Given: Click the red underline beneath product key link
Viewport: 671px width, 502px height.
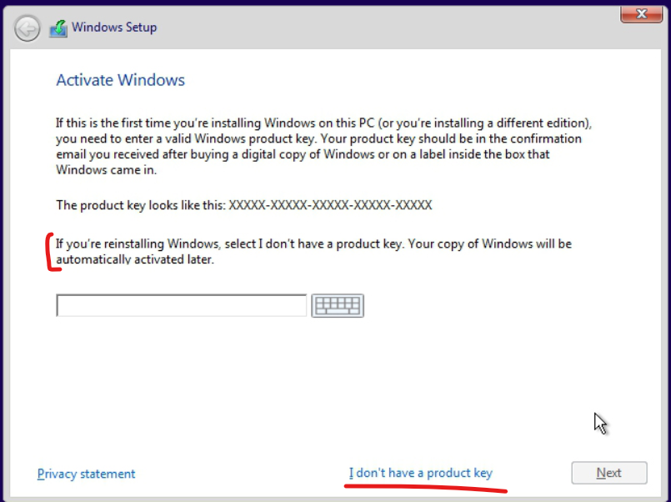Looking at the screenshot, I should 426,487.
